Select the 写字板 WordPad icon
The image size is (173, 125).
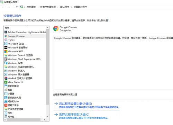[6, 117]
